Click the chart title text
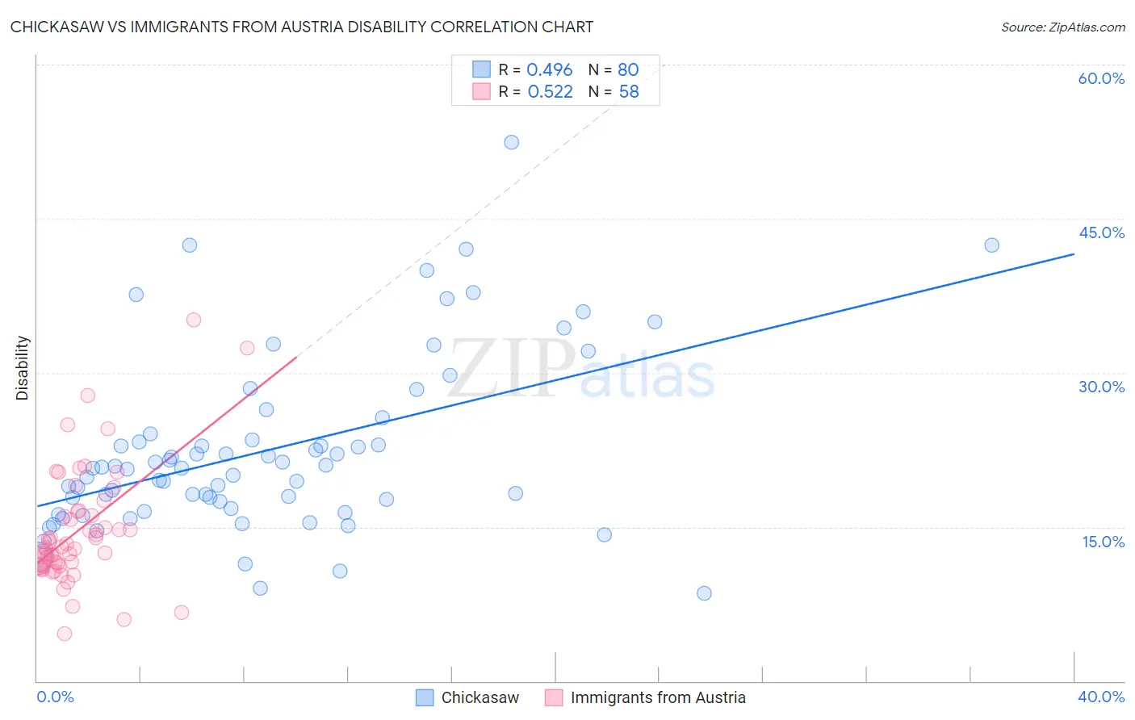This screenshot has height=720, width=1135. coord(302,27)
